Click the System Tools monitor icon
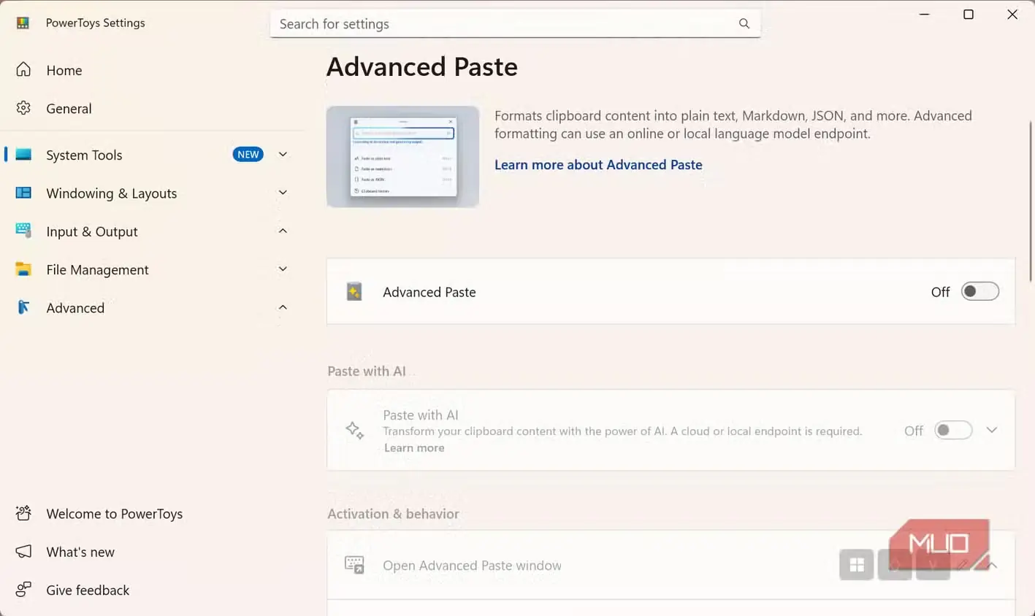Screen dimensions: 1035x616 click(23, 155)
